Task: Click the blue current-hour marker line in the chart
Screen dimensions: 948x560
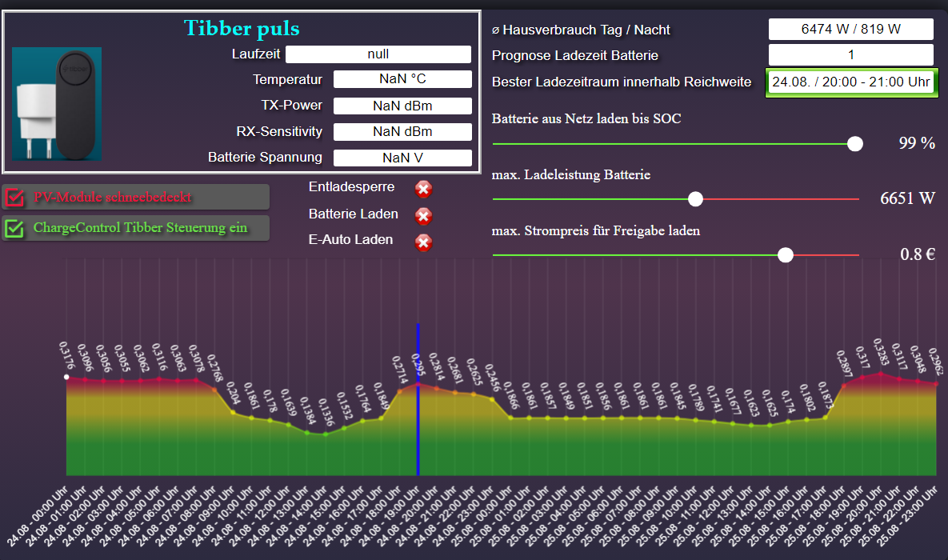Action: 418,400
